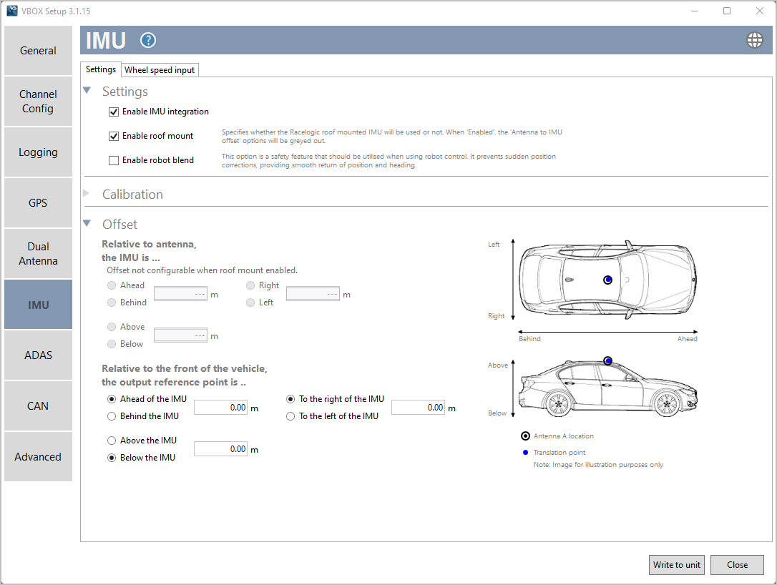Open the ADAS page
This screenshot has height=585, width=777.
click(x=38, y=355)
